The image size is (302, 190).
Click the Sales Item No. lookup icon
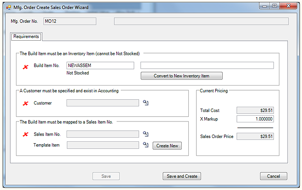click(146, 134)
